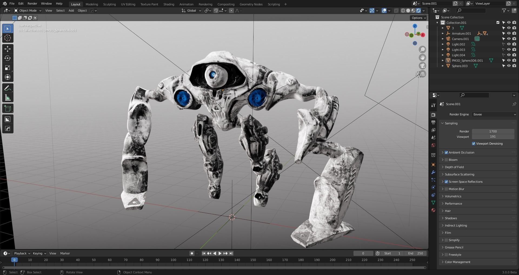The height and width of the screenshot is (275, 519).
Task: Switch to the Shading workspace tab
Action: tap(169, 4)
